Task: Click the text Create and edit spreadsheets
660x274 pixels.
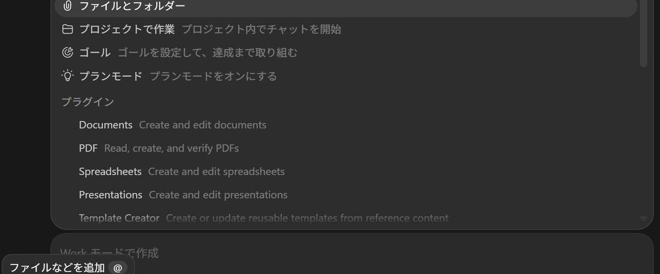Action: 216,172
